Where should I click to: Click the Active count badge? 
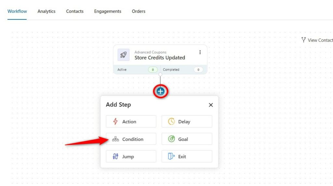[153, 70]
